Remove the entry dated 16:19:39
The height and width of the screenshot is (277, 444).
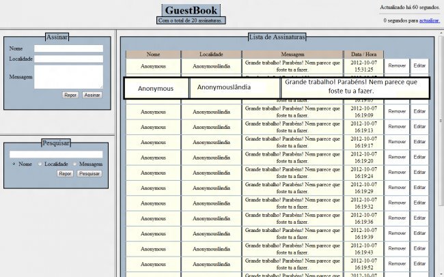[397, 233]
